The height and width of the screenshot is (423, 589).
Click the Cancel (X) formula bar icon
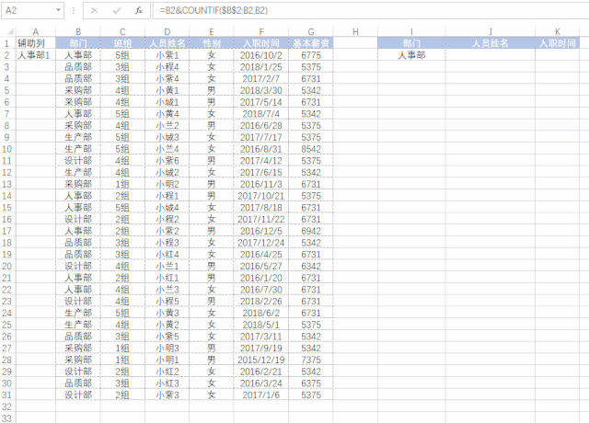point(94,10)
